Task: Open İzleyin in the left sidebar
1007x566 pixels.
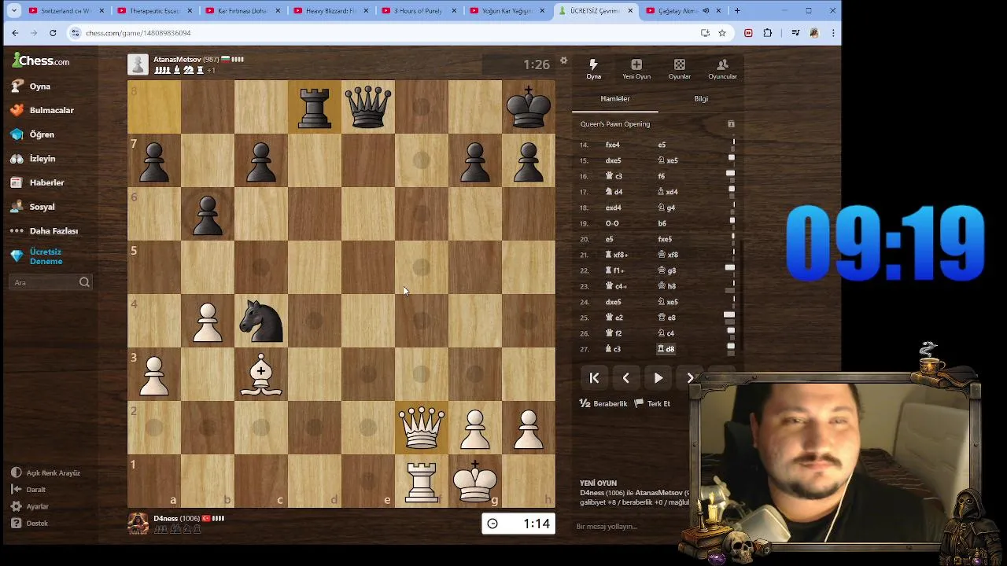Action: click(34, 159)
